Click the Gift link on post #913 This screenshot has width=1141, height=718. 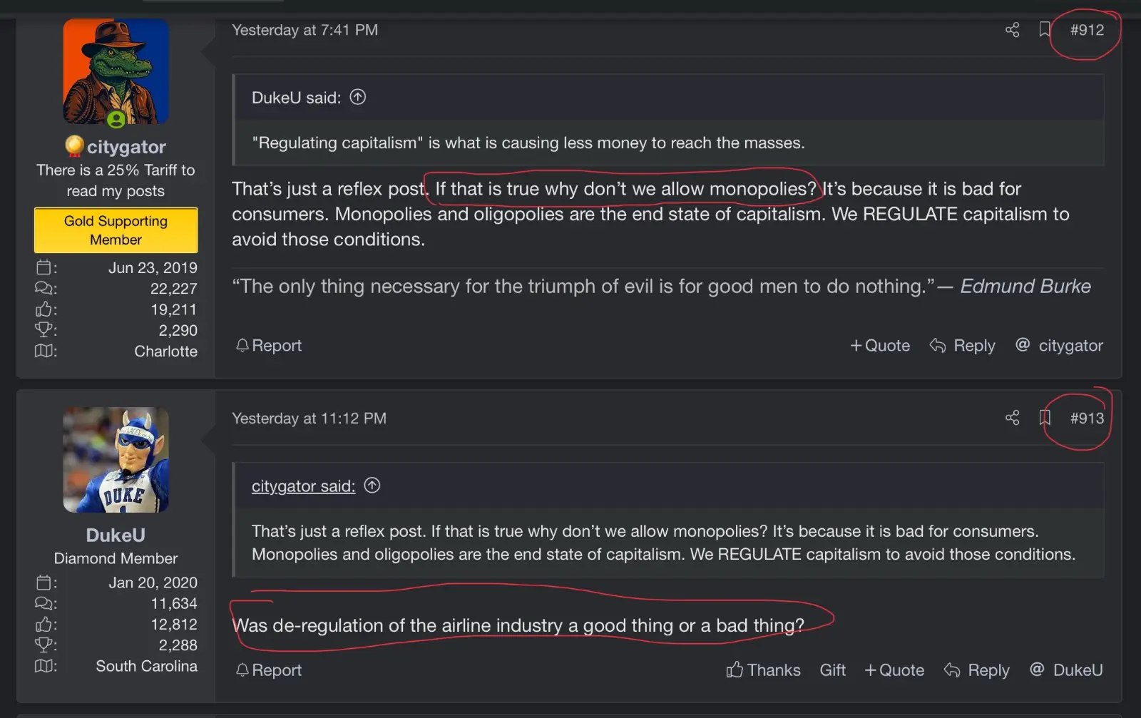pos(832,670)
